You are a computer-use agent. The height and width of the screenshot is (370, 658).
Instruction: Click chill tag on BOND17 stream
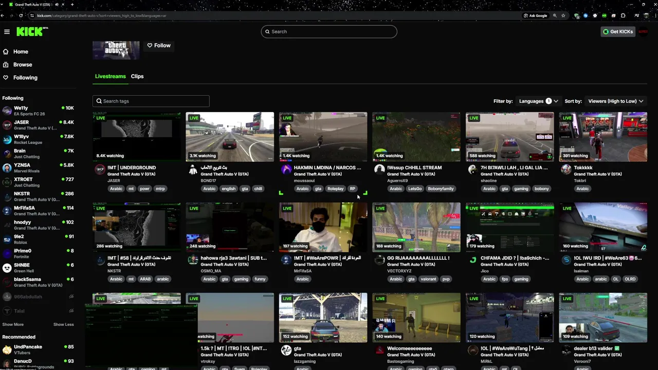pos(258,189)
